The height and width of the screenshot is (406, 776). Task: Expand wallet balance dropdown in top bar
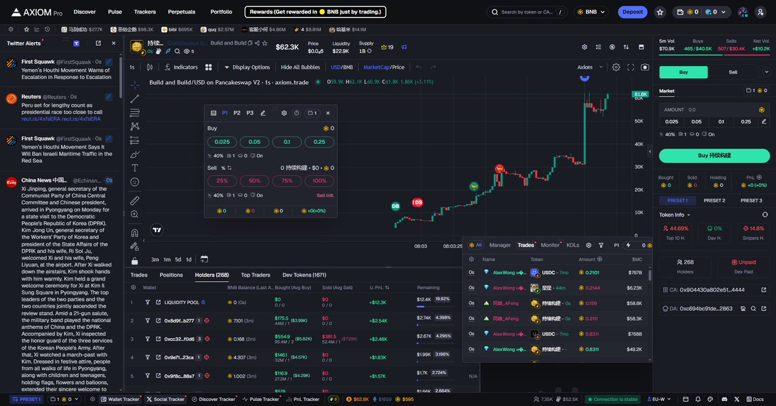tap(724, 12)
